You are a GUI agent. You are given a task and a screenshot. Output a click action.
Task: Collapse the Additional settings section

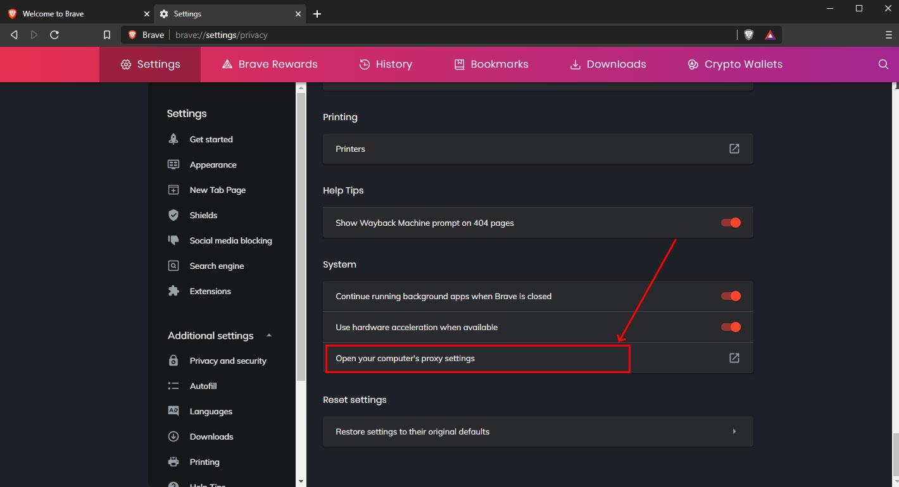coord(269,335)
